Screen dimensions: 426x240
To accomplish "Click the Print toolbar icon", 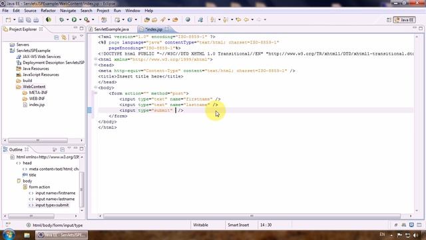I will pyautogui.click(x=36, y=20).
